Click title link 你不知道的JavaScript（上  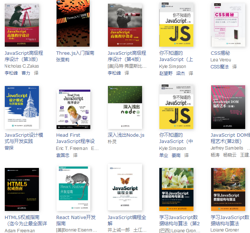click(x=176, y=56)
